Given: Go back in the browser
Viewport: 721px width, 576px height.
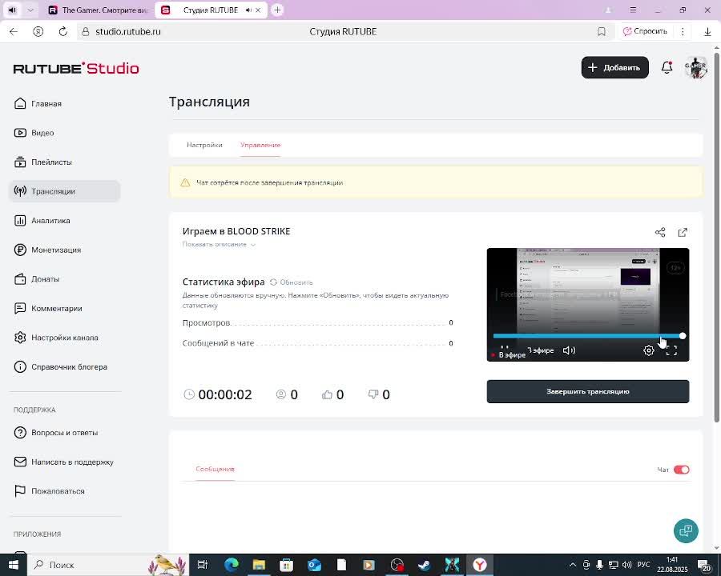Looking at the screenshot, I should coord(14,32).
